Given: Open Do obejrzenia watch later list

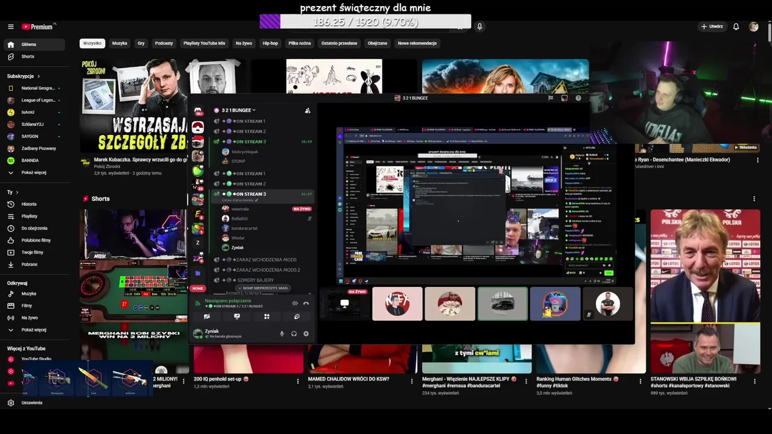Looking at the screenshot, I should 36,228.
